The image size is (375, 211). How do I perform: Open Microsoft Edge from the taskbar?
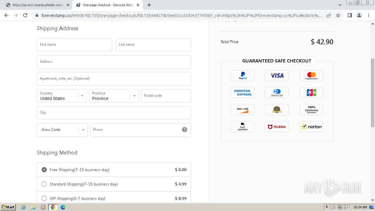63,207
